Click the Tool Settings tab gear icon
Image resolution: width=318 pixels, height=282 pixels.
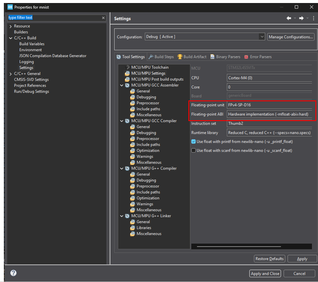pos(118,57)
